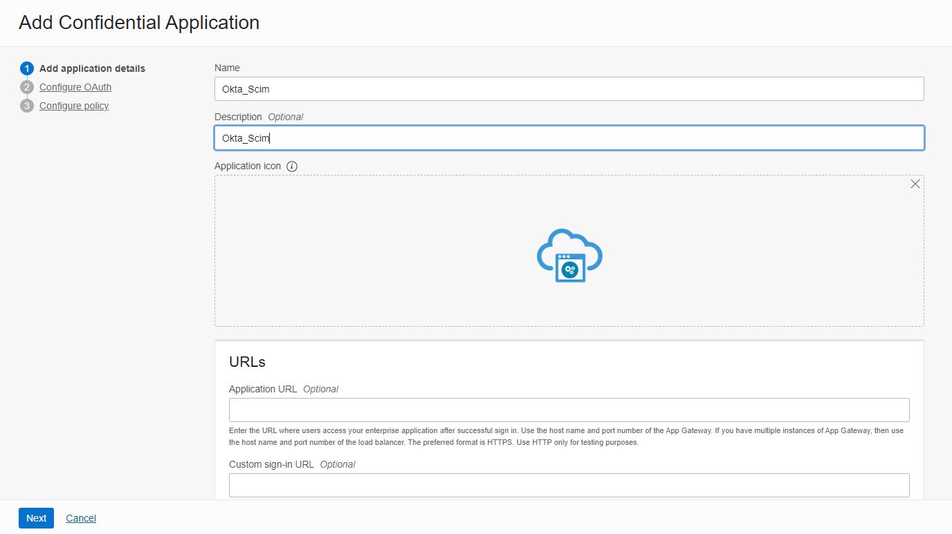Click the Application URL help text paragraph
Viewport: 952px width, 534px height.
pos(567,437)
